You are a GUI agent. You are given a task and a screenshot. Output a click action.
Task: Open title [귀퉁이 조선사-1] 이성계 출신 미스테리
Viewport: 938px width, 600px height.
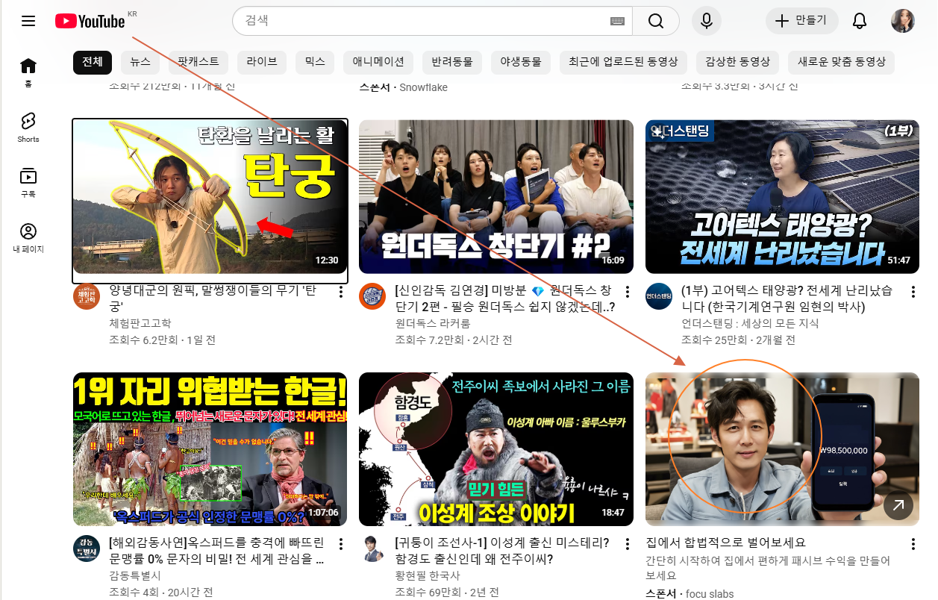tap(502, 551)
